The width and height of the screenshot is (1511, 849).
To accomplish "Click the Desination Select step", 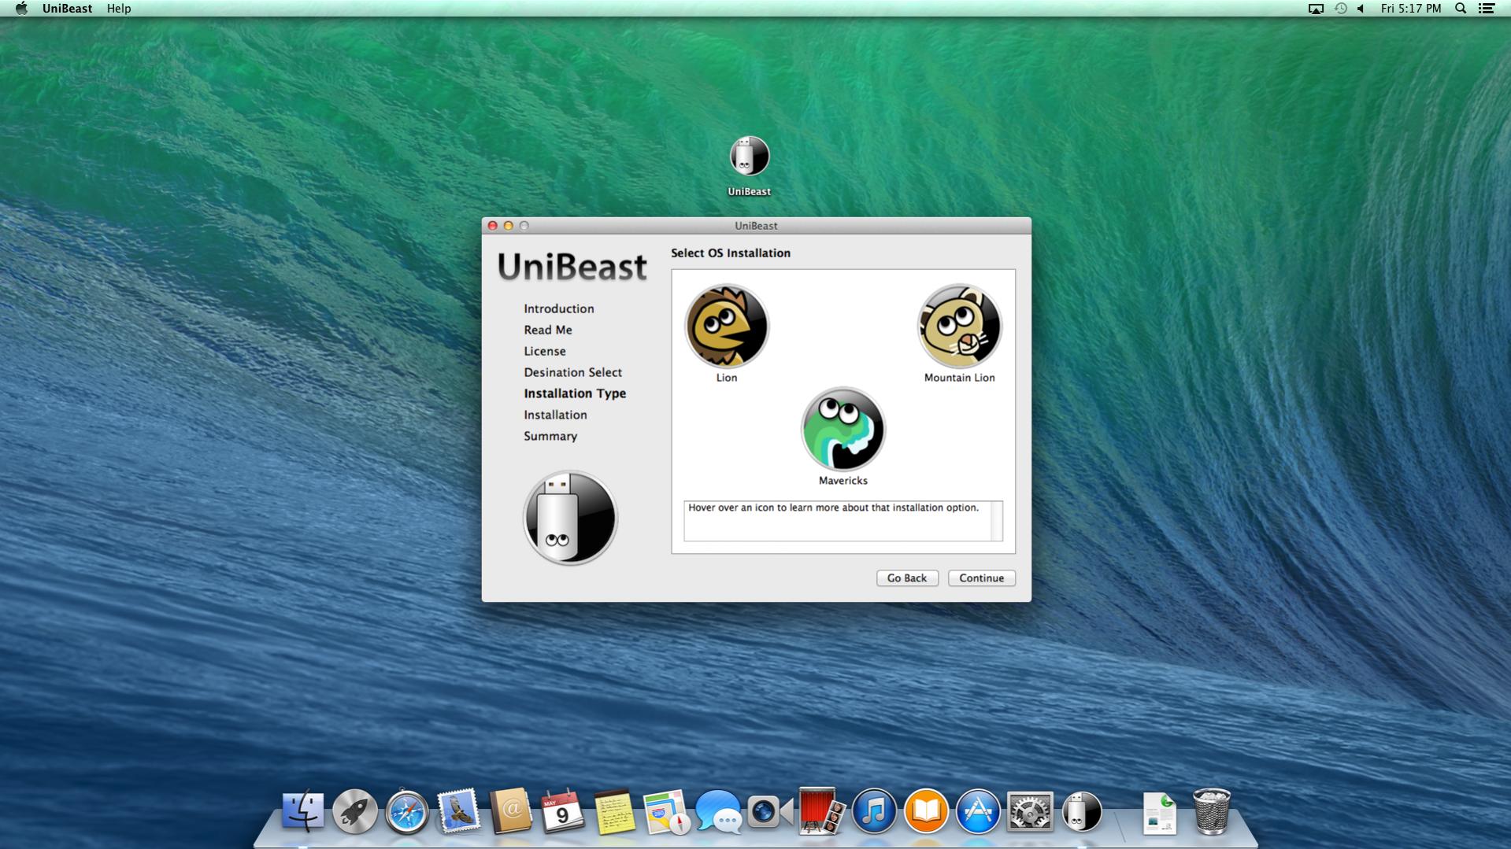I will (573, 372).
